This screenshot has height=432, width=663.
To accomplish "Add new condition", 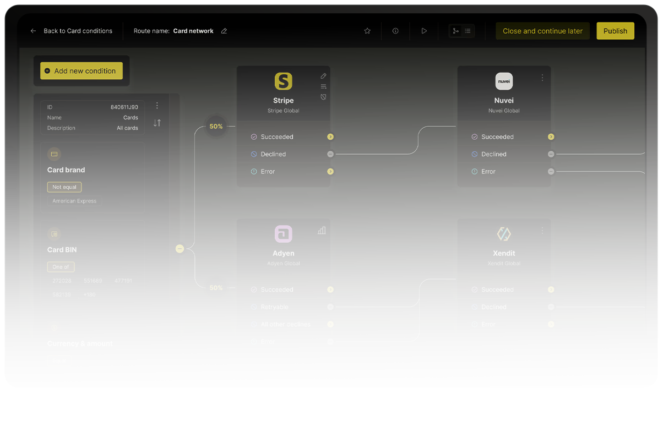I will tap(81, 70).
